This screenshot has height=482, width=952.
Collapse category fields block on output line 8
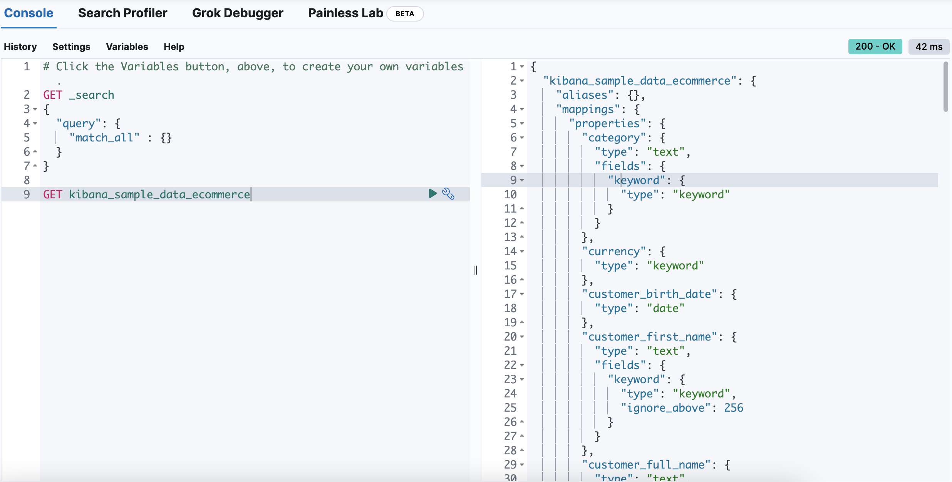click(522, 166)
